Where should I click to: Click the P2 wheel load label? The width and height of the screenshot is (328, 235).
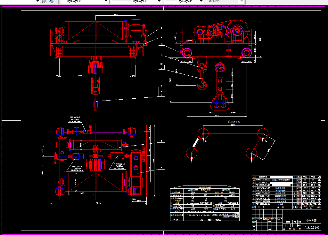tap(266, 141)
